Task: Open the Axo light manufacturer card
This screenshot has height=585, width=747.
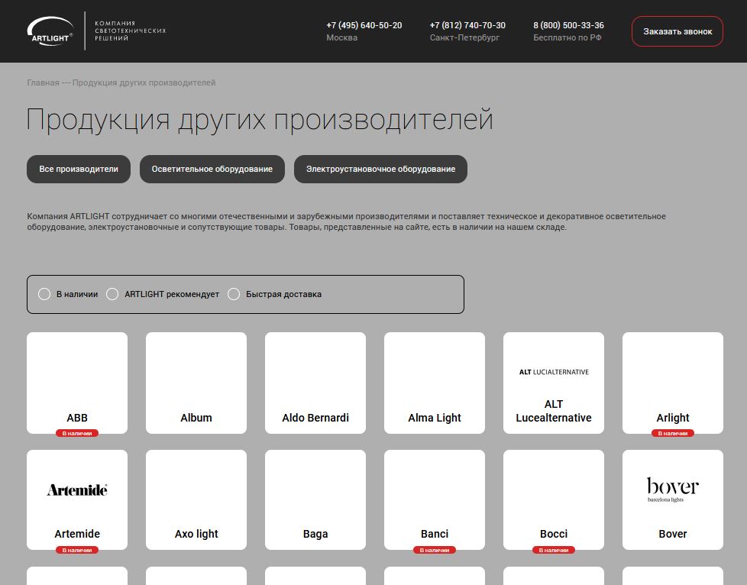Action: click(196, 499)
